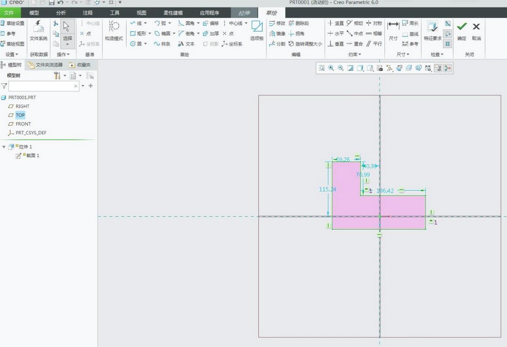This screenshot has width=507, height=347.
Task: Click Zoom In in the graphics toolbar
Action: [331, 68]
